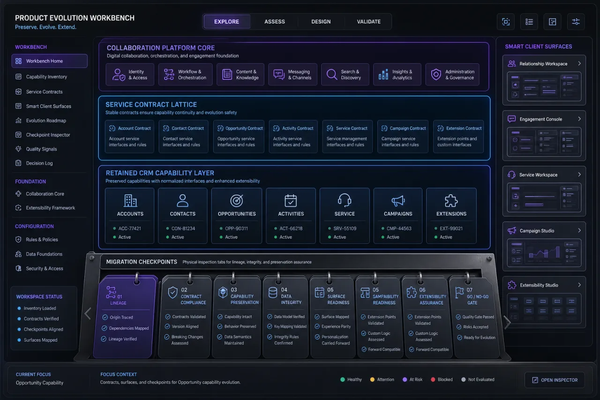Image resolution: width=600 pixels, height=400 pixels.
Task: Click the OPEN INSPECTOR button
Action: pos(555,380)
